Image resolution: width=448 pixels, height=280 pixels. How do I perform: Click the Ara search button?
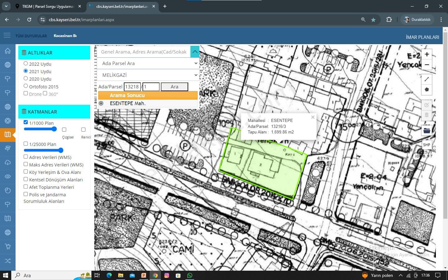click(x=175, y=87)
